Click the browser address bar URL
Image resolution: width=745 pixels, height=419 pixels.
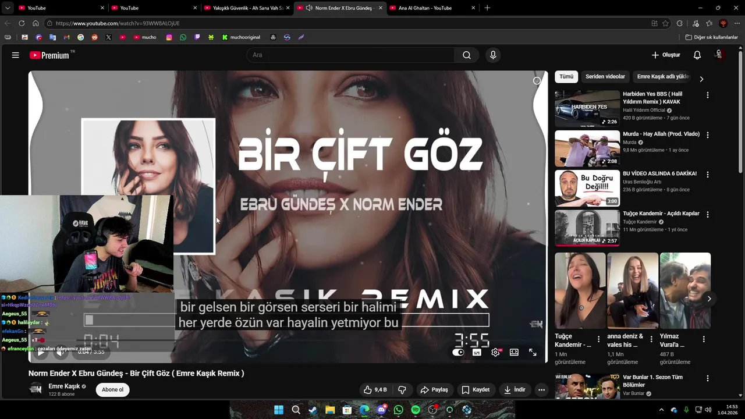(x=118, y=23)
